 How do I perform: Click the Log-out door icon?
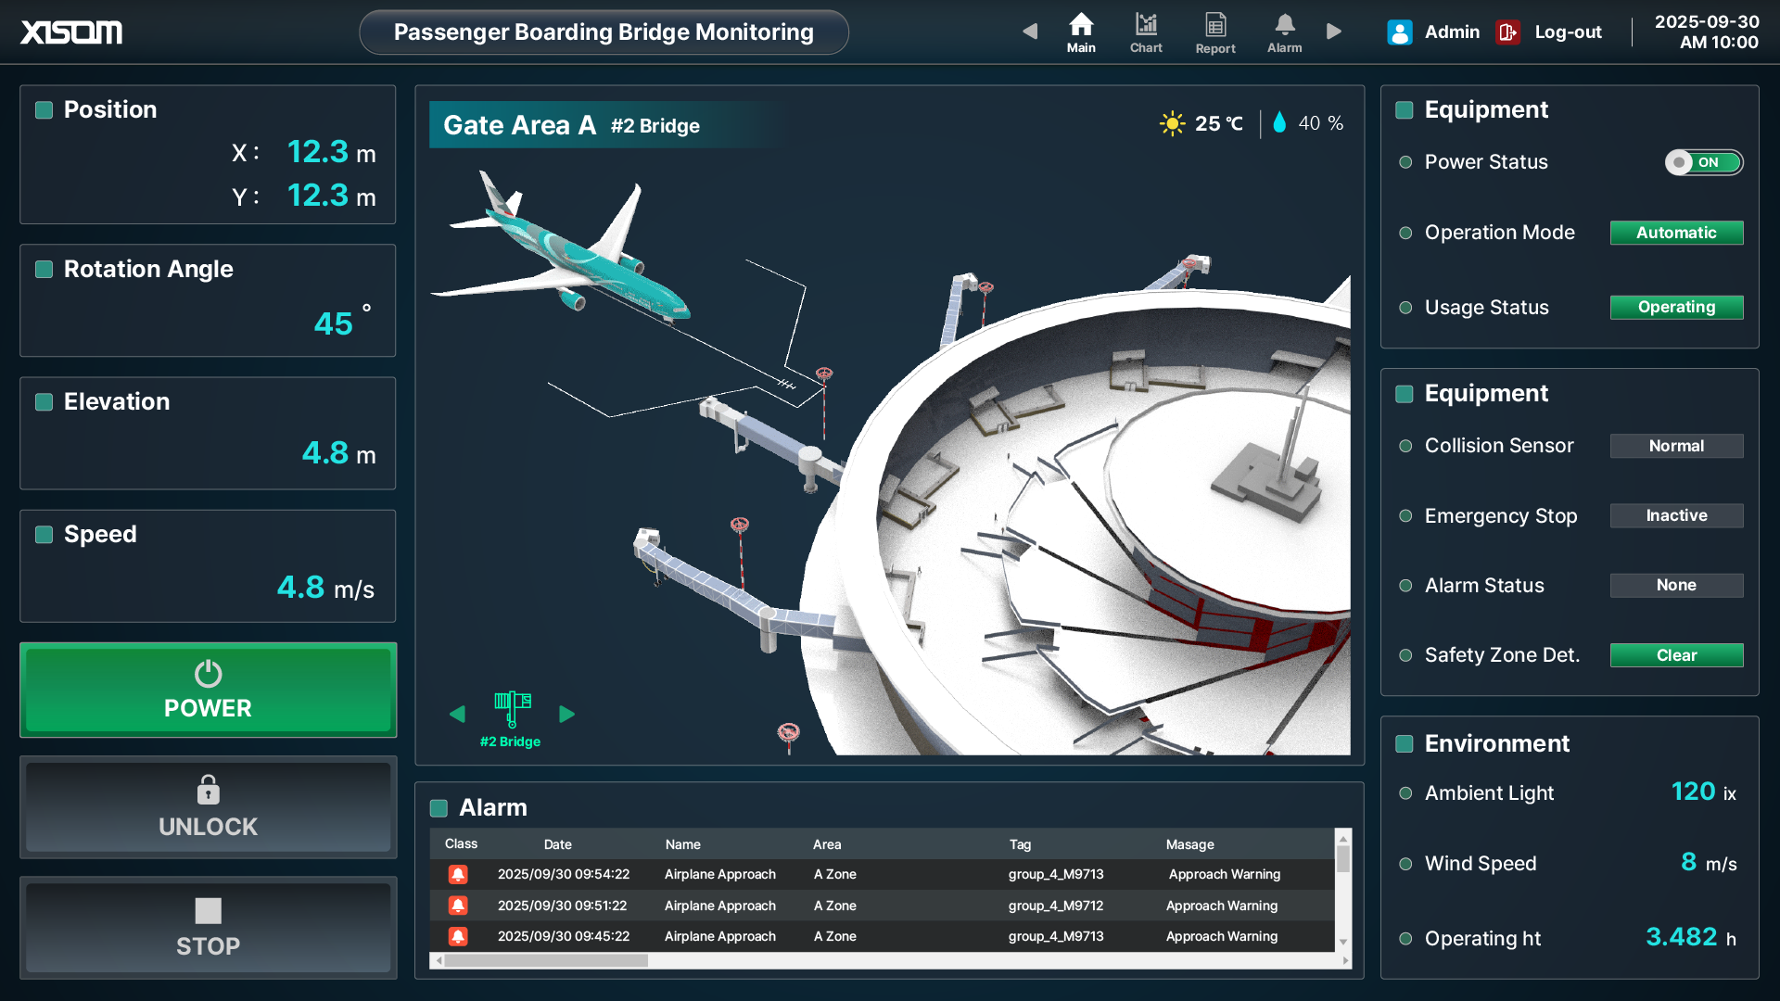(1507, 32)
